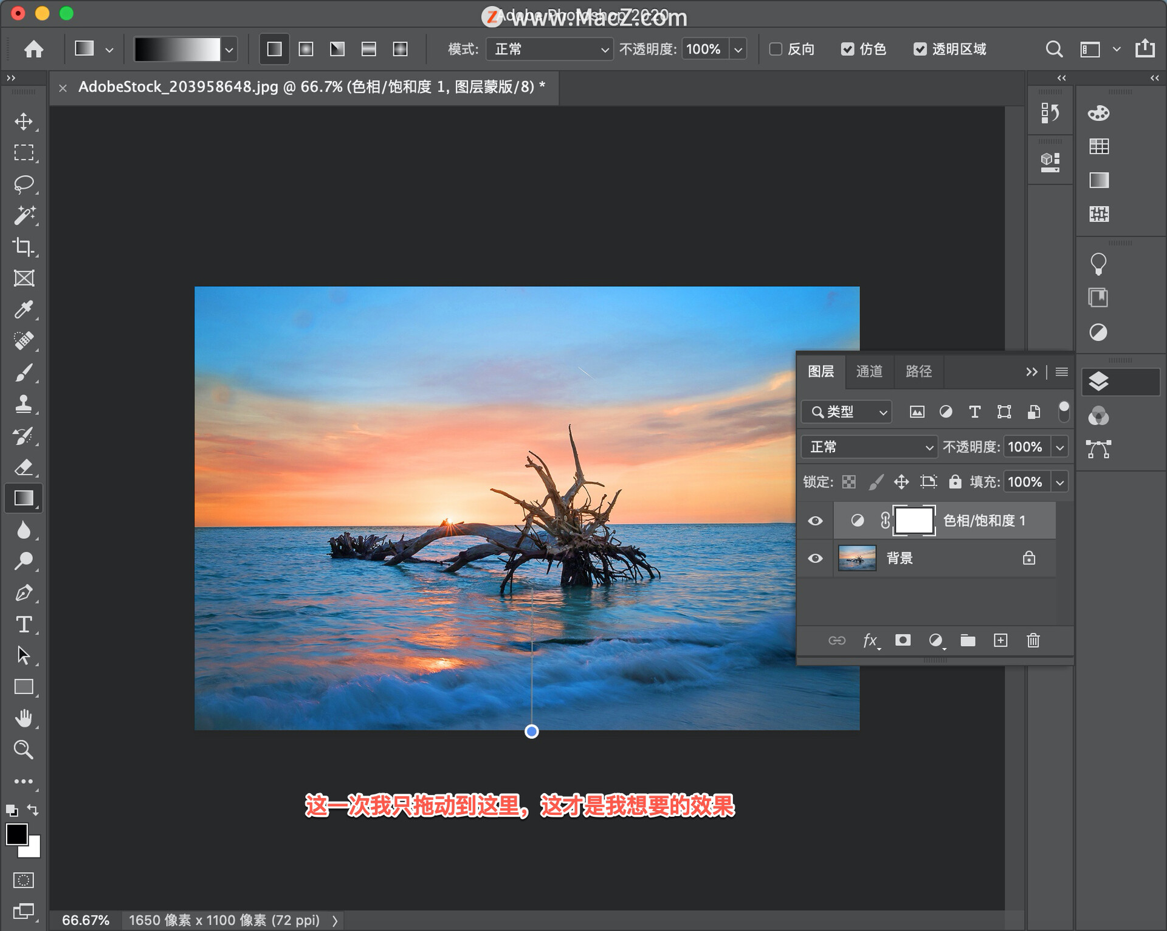Switch to the 路径 tab
The height and width of the screenshot is (931, 1167).
coord(918,371)
